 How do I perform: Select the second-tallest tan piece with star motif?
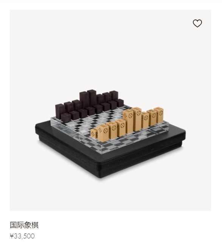pyautogui.click(x=128, y=122)
